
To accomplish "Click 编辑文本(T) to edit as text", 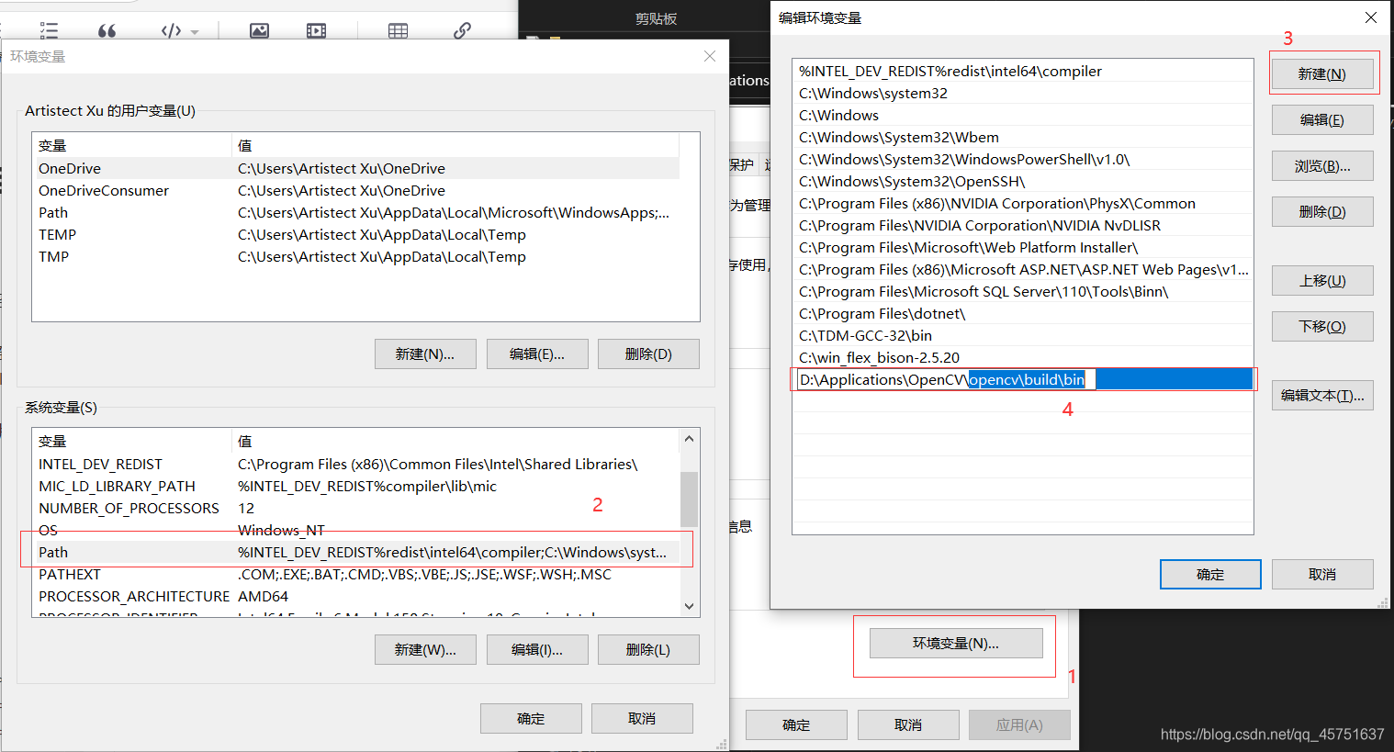I will click(x=1322, y=395).
